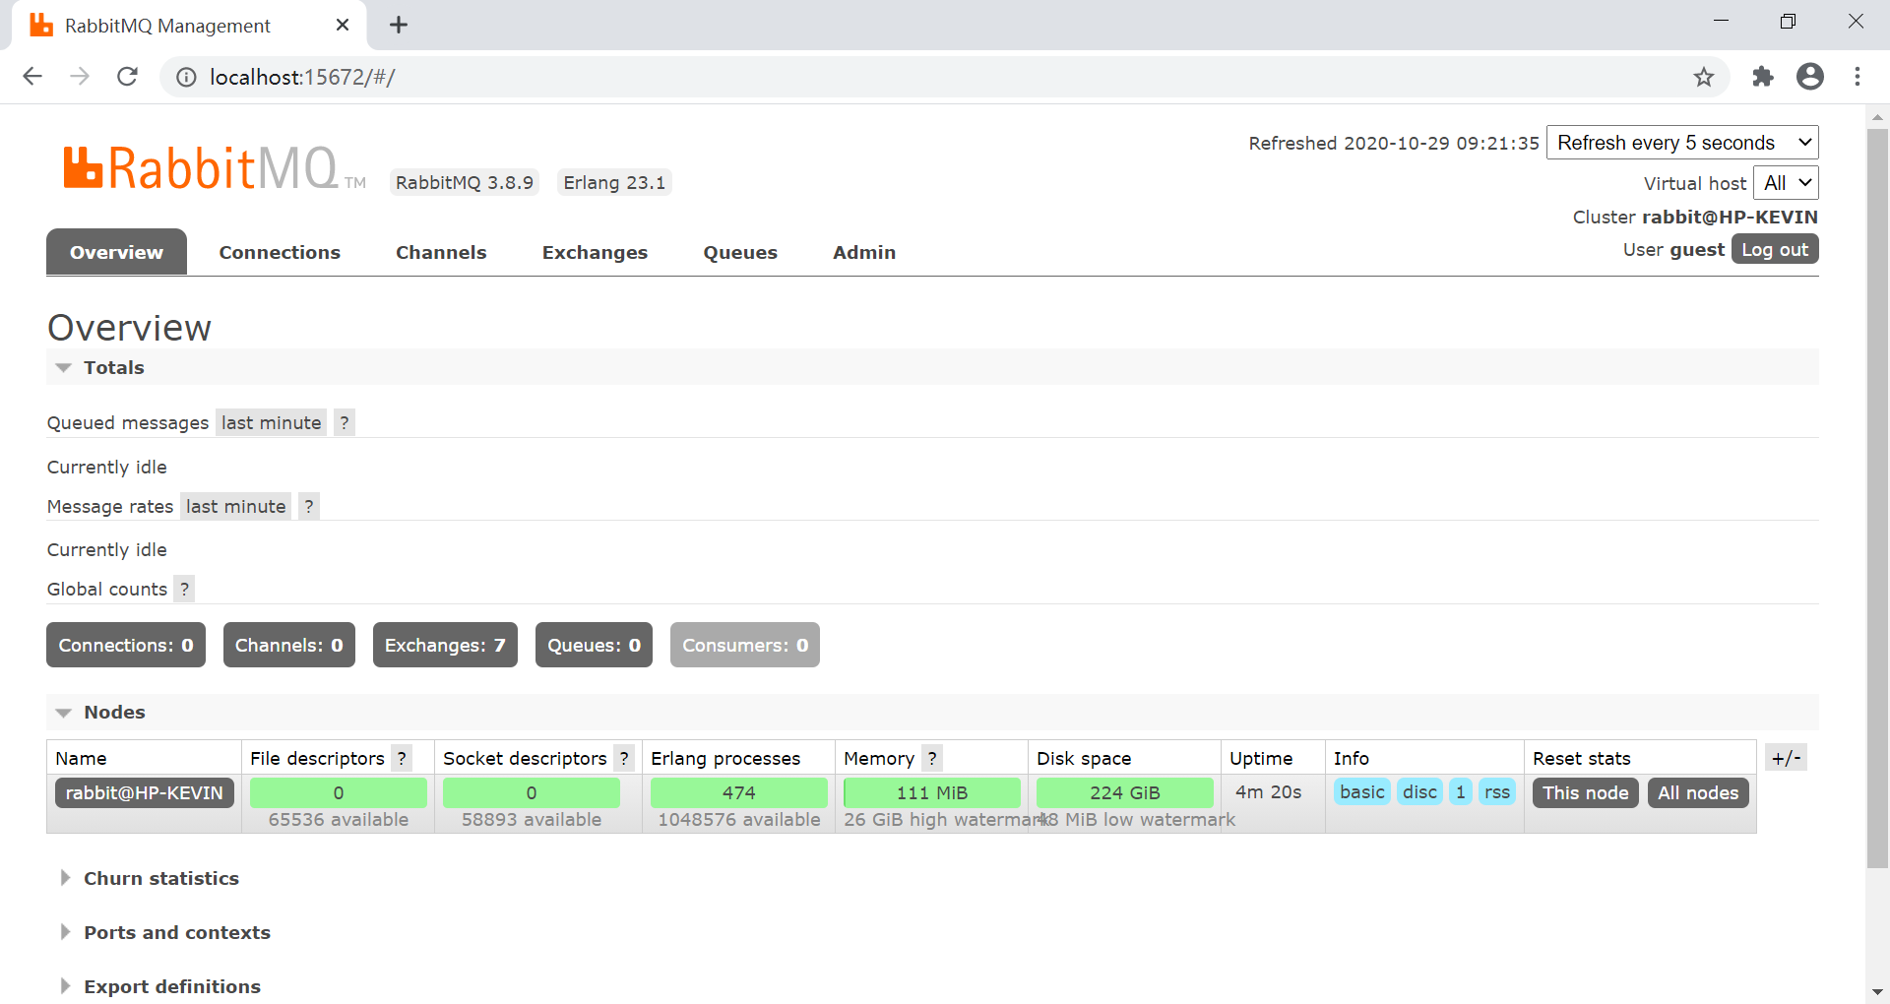1890x1004 pixels.
Task: Expand Ports and contexts section
Action: click(x=164, y=932)
